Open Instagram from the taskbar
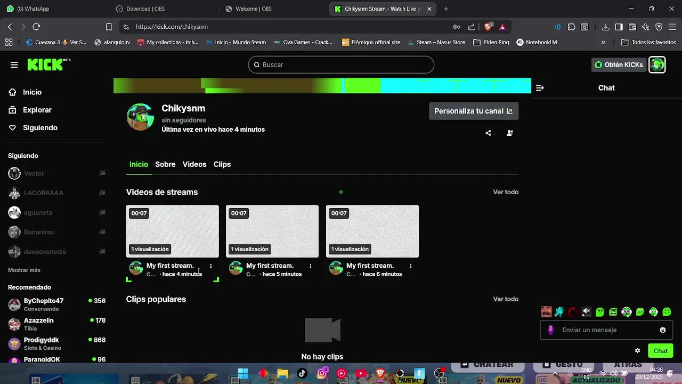This screenshot has height=384, width=682. point(322,373)
